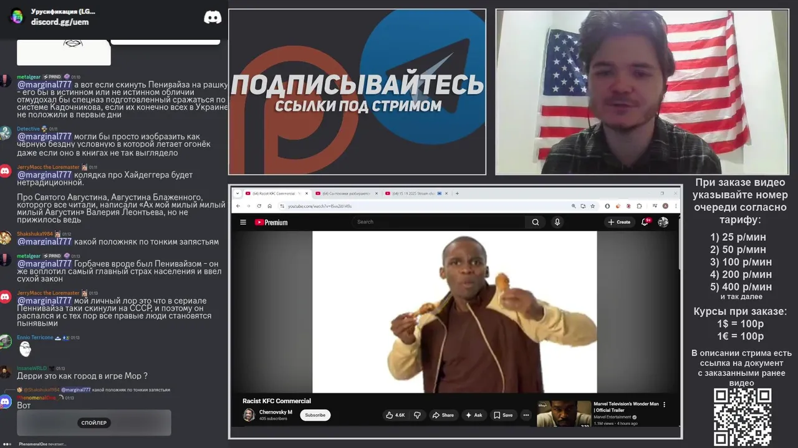Open Chrome three-dot menu
Viewport: 798px width, 448px height.
(x=676, y=206)
